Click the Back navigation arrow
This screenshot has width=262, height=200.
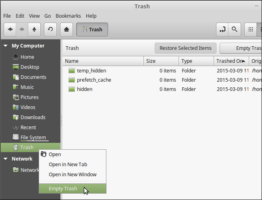click(x=10, y=29)
